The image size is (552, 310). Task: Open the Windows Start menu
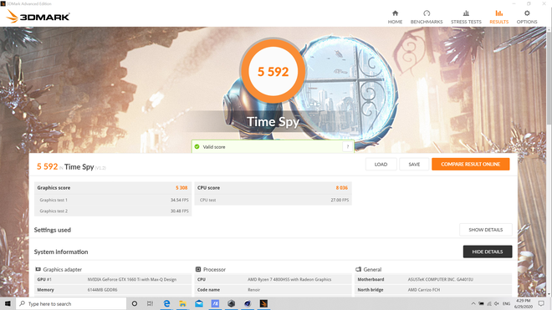[8, 303]
